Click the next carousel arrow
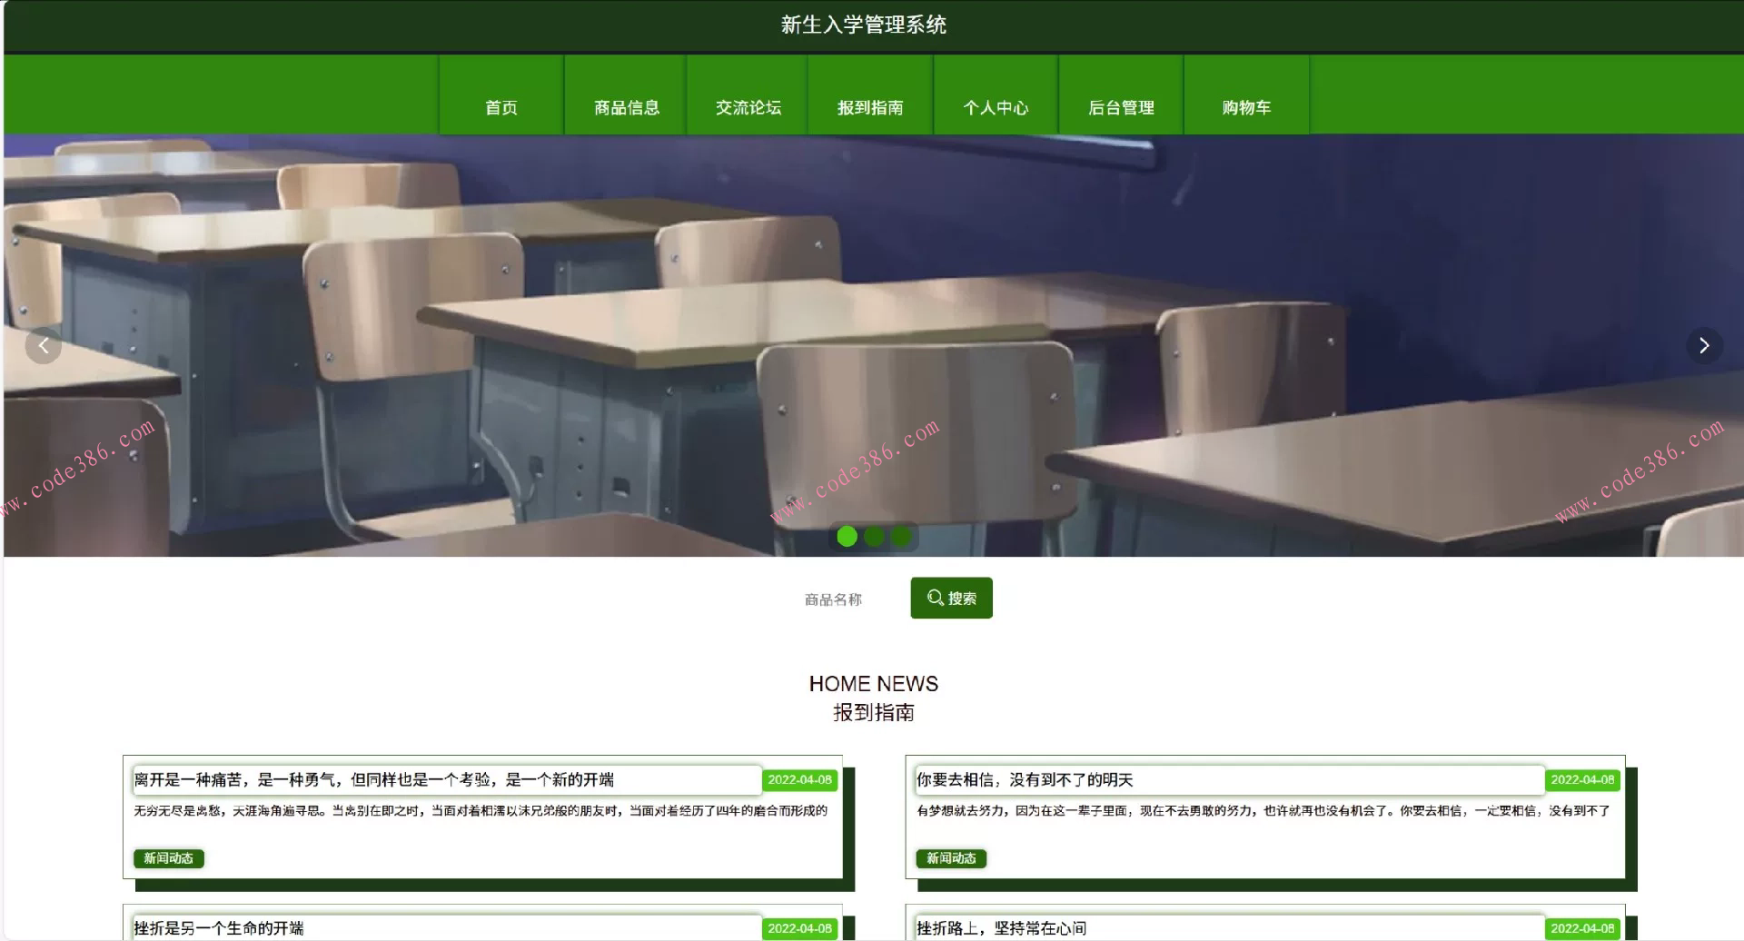The image size is (1744, 941). (1704, 345)
